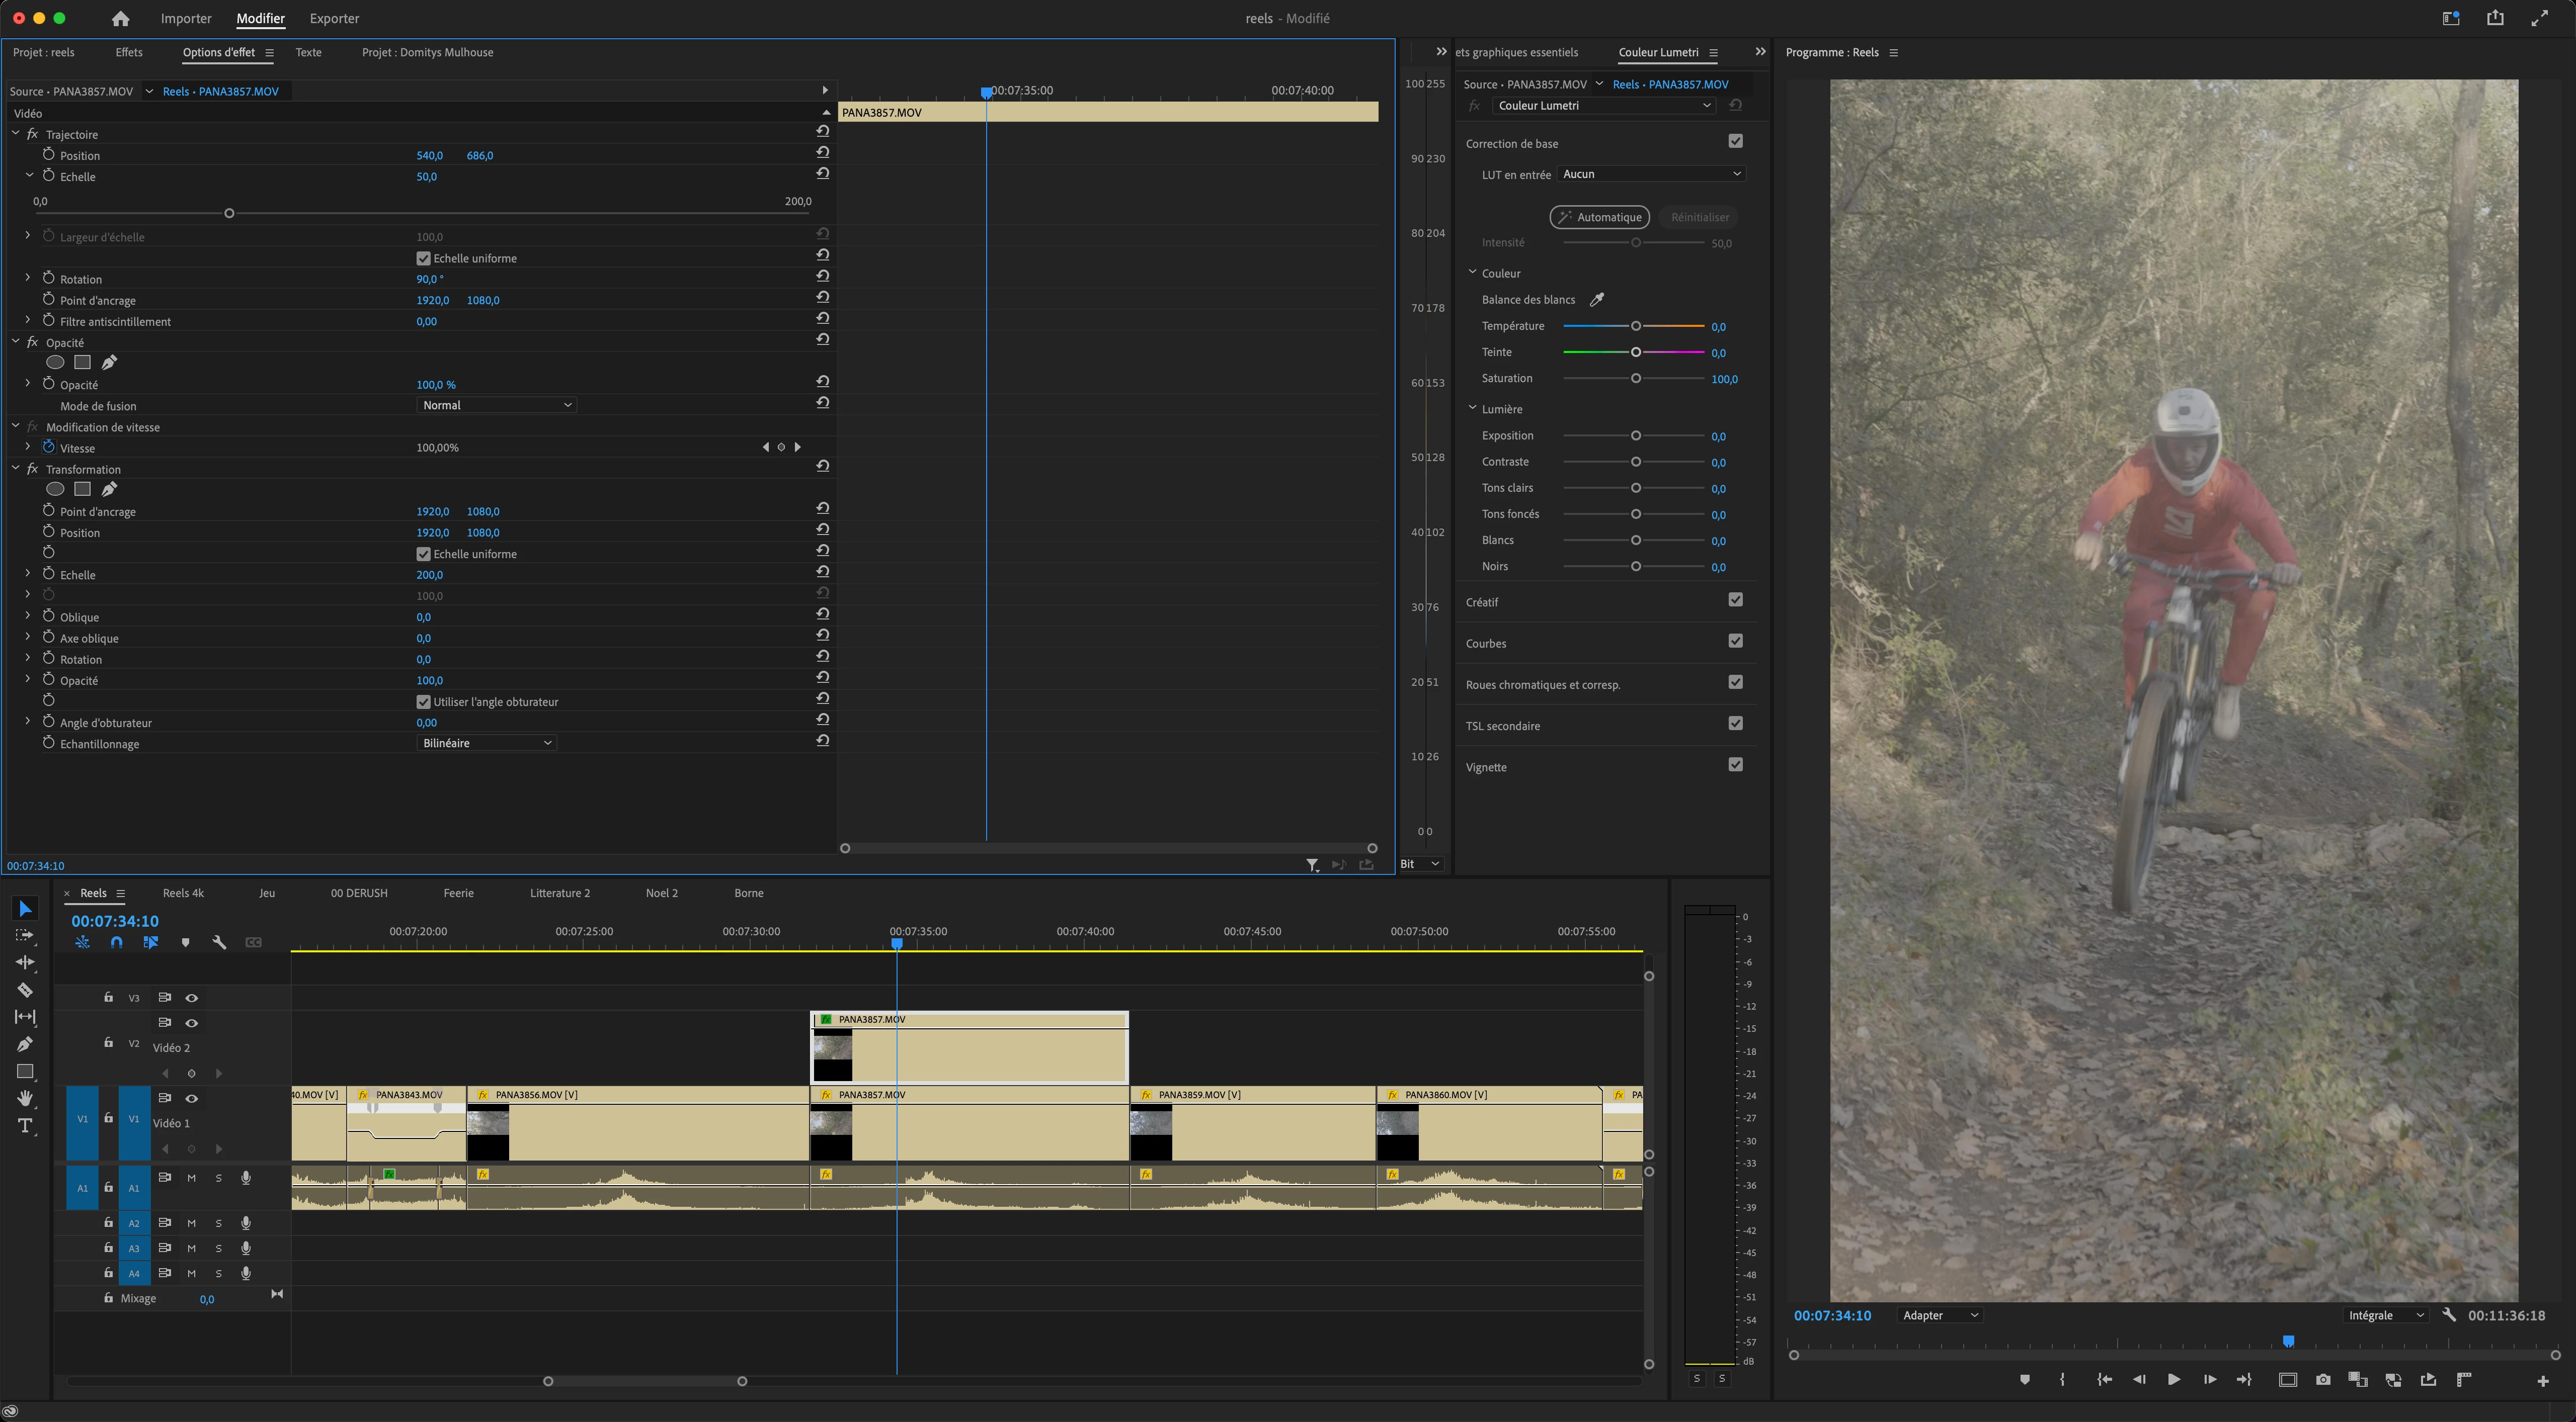Adjust the Température slider handle
This screenshot has width=2576, height=1422.
[x=1636, y=326]
